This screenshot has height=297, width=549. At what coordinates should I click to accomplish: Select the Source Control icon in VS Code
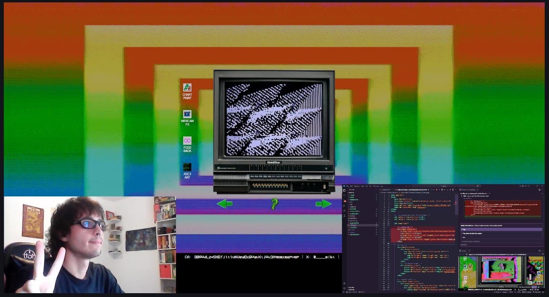344,200
